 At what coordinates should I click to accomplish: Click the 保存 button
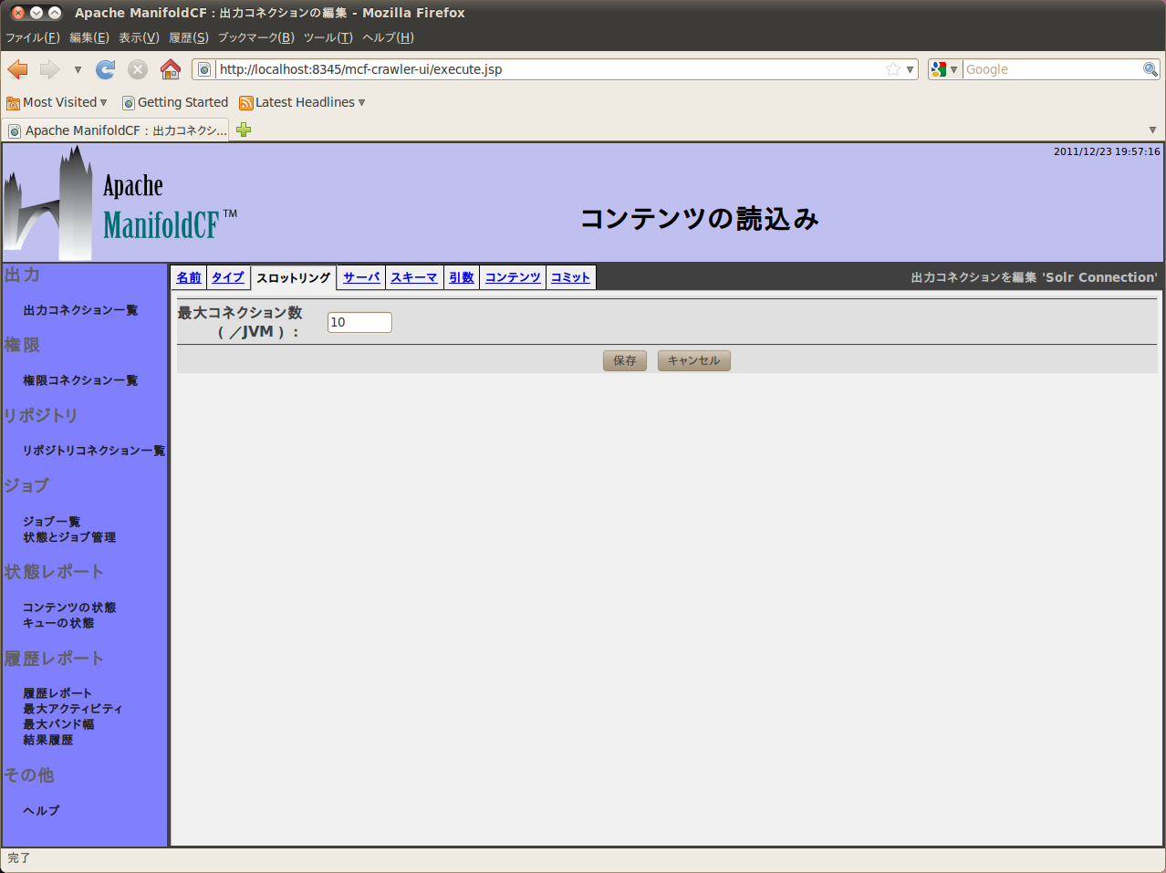click(x=625, y=360)
